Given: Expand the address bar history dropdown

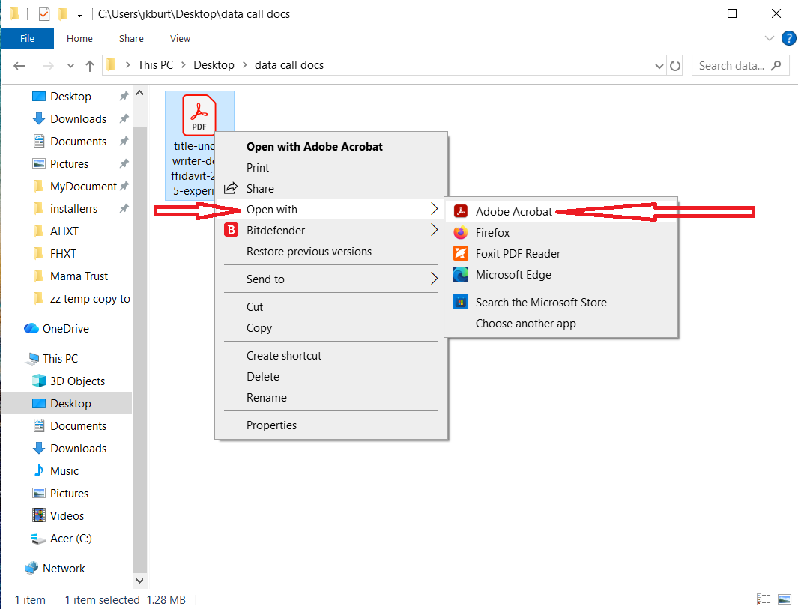Looking at the screenshot, I should tap(659, 66).
